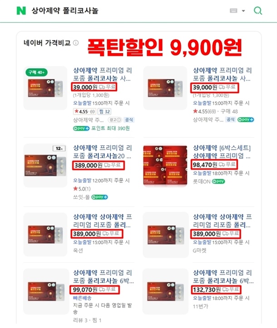The width and height of the screenshot is (277, 328).
Task: Open the 11번가 132,730원 product link
Action: [223, 277]
